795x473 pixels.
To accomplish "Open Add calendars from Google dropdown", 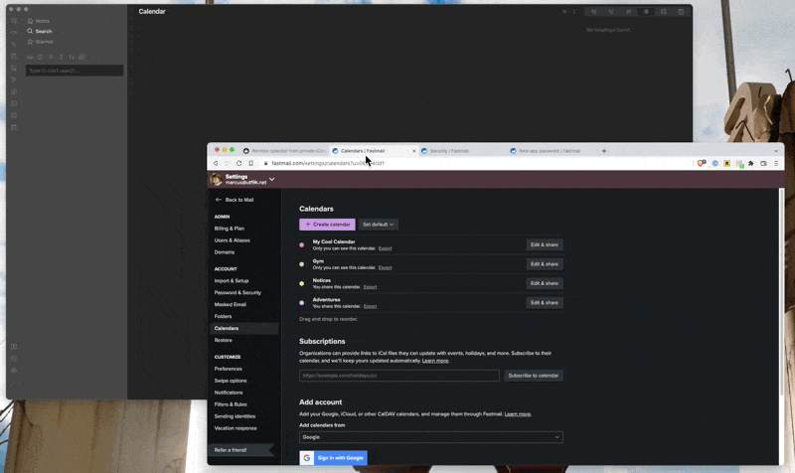I will [431, 437].
